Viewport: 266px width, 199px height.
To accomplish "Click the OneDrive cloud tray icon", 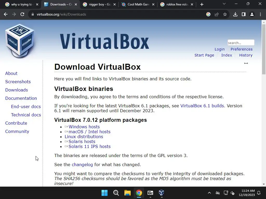I will (x=218, y=193).
